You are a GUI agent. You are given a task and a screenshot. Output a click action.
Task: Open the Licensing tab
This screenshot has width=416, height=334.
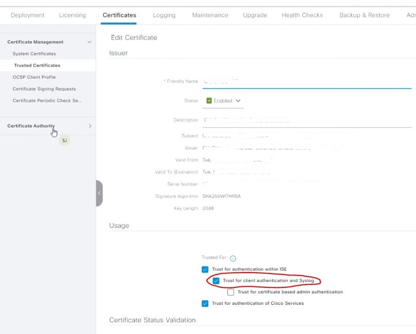[x=72, y=15]
